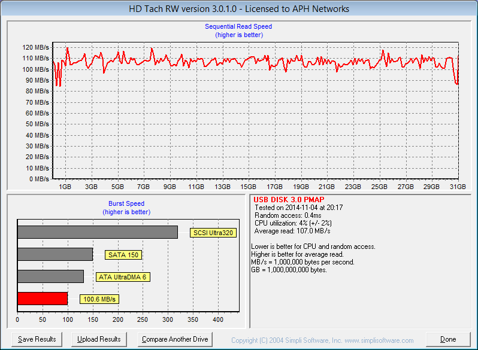Open the simplisoftware.com copyright link

[x=322, y=340]
